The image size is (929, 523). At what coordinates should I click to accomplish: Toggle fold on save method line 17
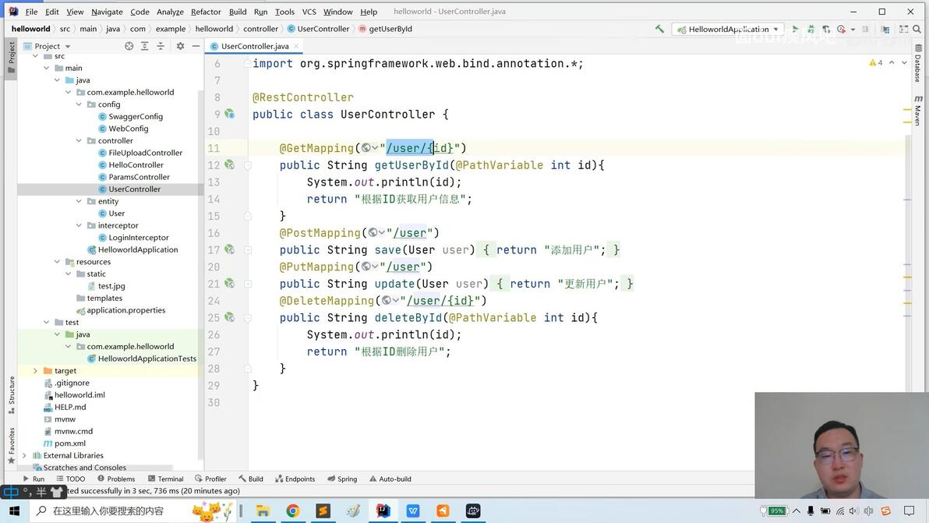(x=249, y=250)
